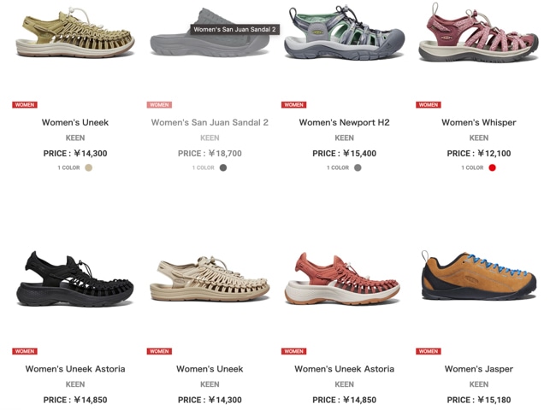The height and width of the screenshot is (410, 556).
Task: Open the black Women's Uneek Astoria image
Action: click(x=75, y=279)
